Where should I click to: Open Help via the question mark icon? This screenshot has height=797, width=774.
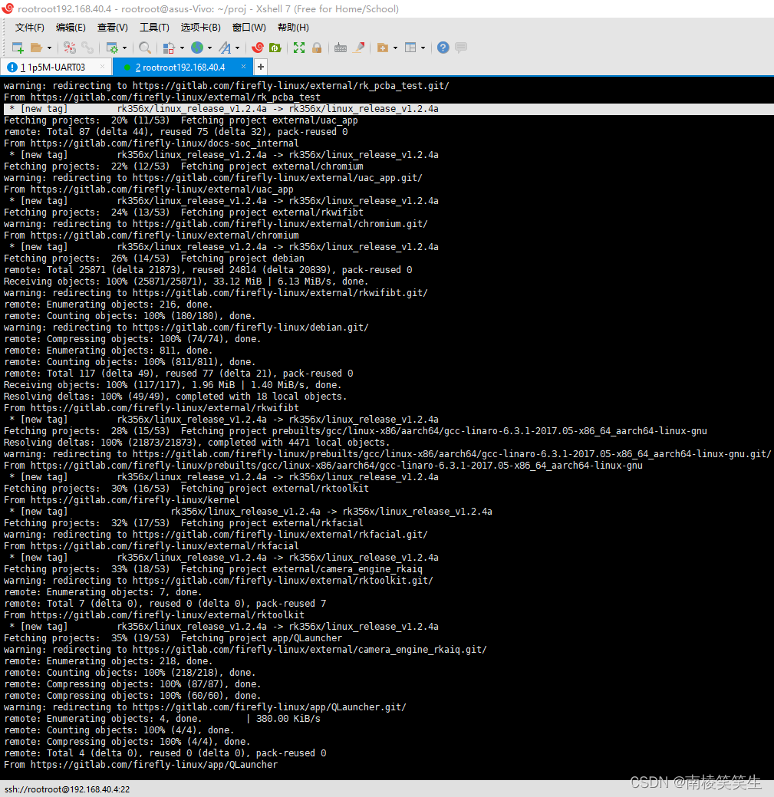(x=443, y=48)
